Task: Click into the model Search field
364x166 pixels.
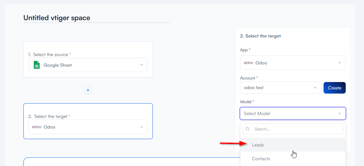Action: click(297, 129)
